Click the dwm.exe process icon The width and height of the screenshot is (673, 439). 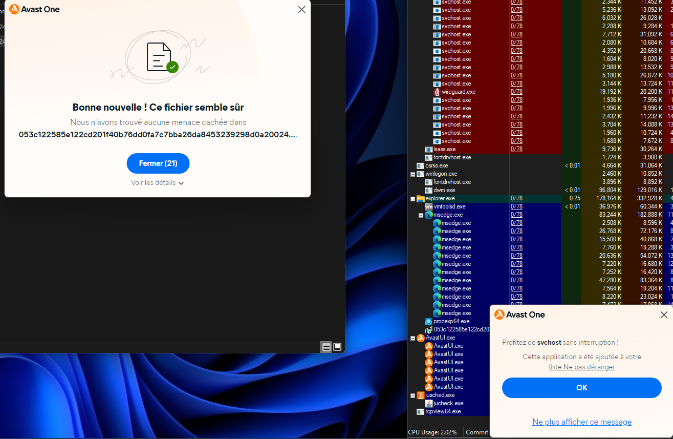click(x=429, y=190)
